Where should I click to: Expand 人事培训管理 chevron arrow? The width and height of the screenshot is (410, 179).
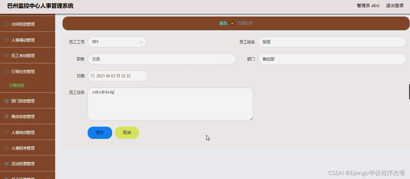click(48, 132)
